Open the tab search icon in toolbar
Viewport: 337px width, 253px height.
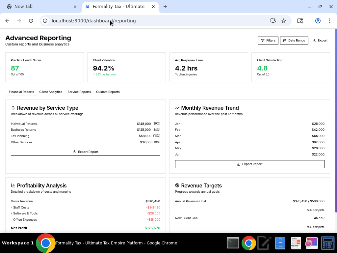pyautogui.click(x=300, y=21)
